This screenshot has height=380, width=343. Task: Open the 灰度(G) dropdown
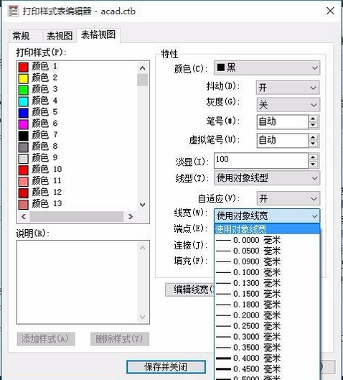point(288,105)
